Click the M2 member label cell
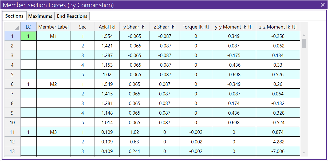328x161 pixels. 53,84
